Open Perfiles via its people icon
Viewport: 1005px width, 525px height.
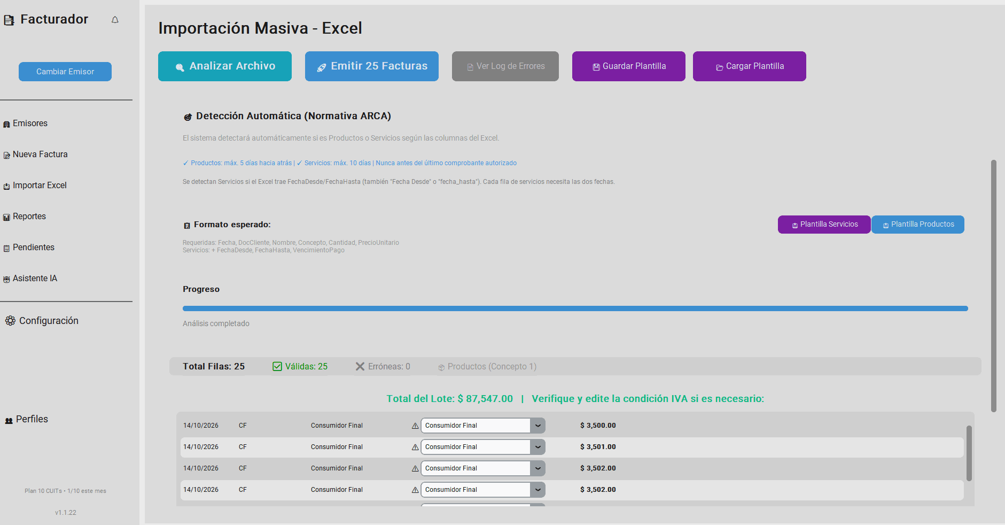tap(9, 420)
